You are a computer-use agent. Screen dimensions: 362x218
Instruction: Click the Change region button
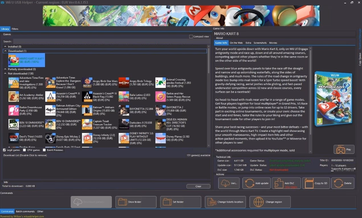(270, 202)
